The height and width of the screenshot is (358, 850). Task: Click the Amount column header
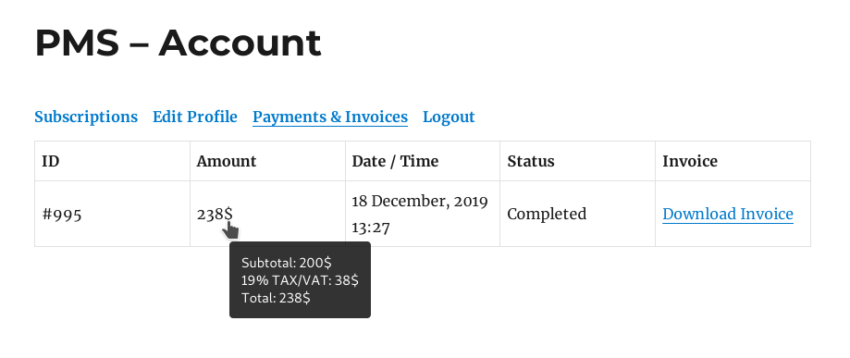(x=227, y=162)
